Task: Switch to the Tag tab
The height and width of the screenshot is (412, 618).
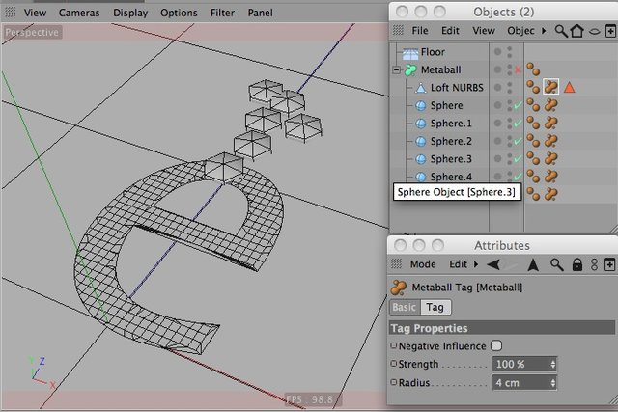Action: pos(435,307)
